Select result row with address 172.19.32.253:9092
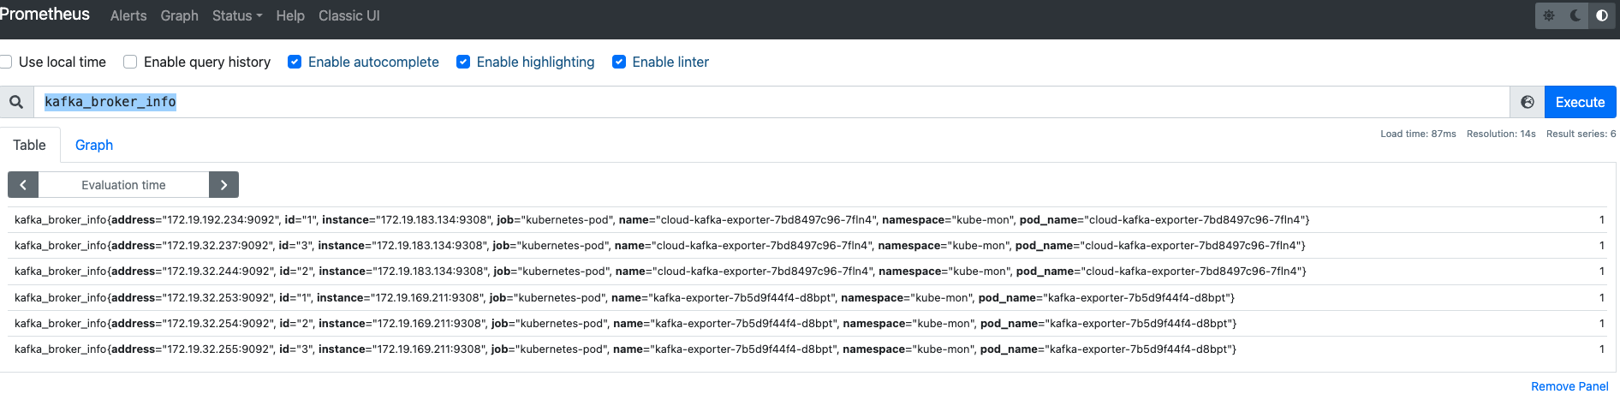 coord(808,297)
